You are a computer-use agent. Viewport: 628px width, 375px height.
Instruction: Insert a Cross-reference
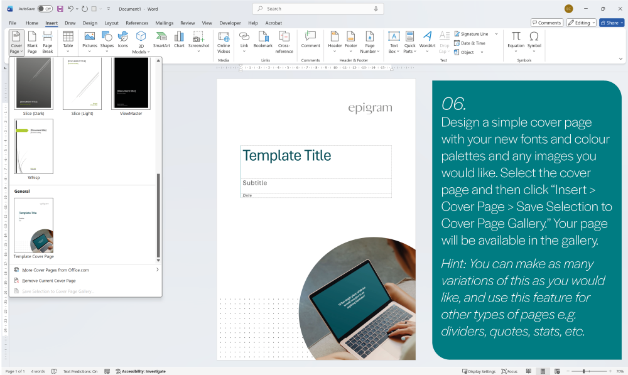pos(284,42)
